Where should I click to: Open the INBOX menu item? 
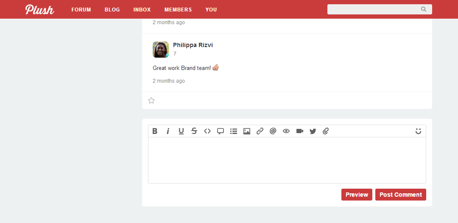click(142, 10)
